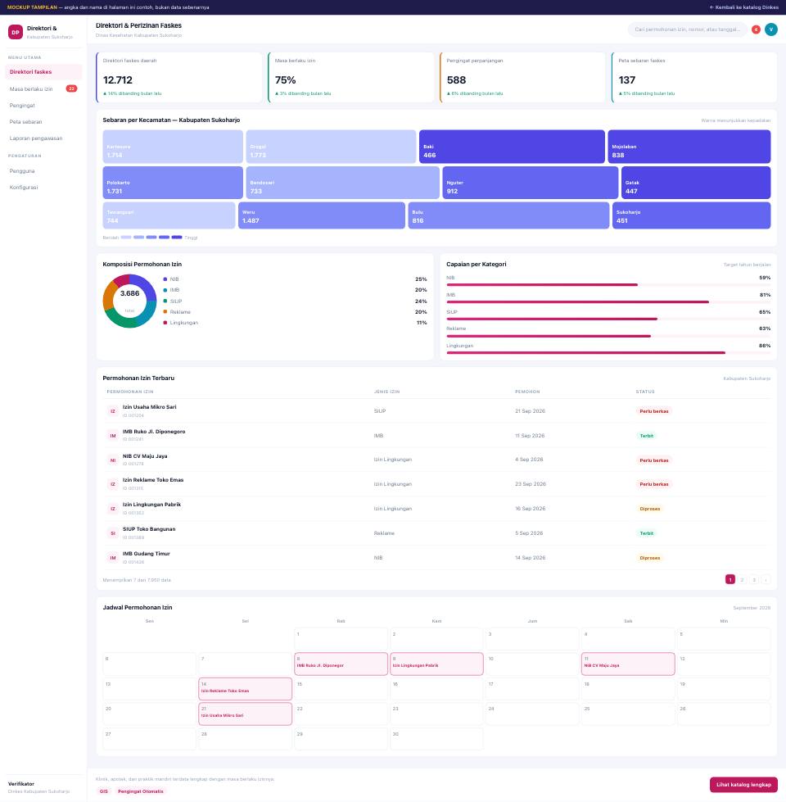Image resolution: width=786 pixels, height=802 pixels.
Task: Select Direktori faskes in the sidebar
Action: [43, 72]
